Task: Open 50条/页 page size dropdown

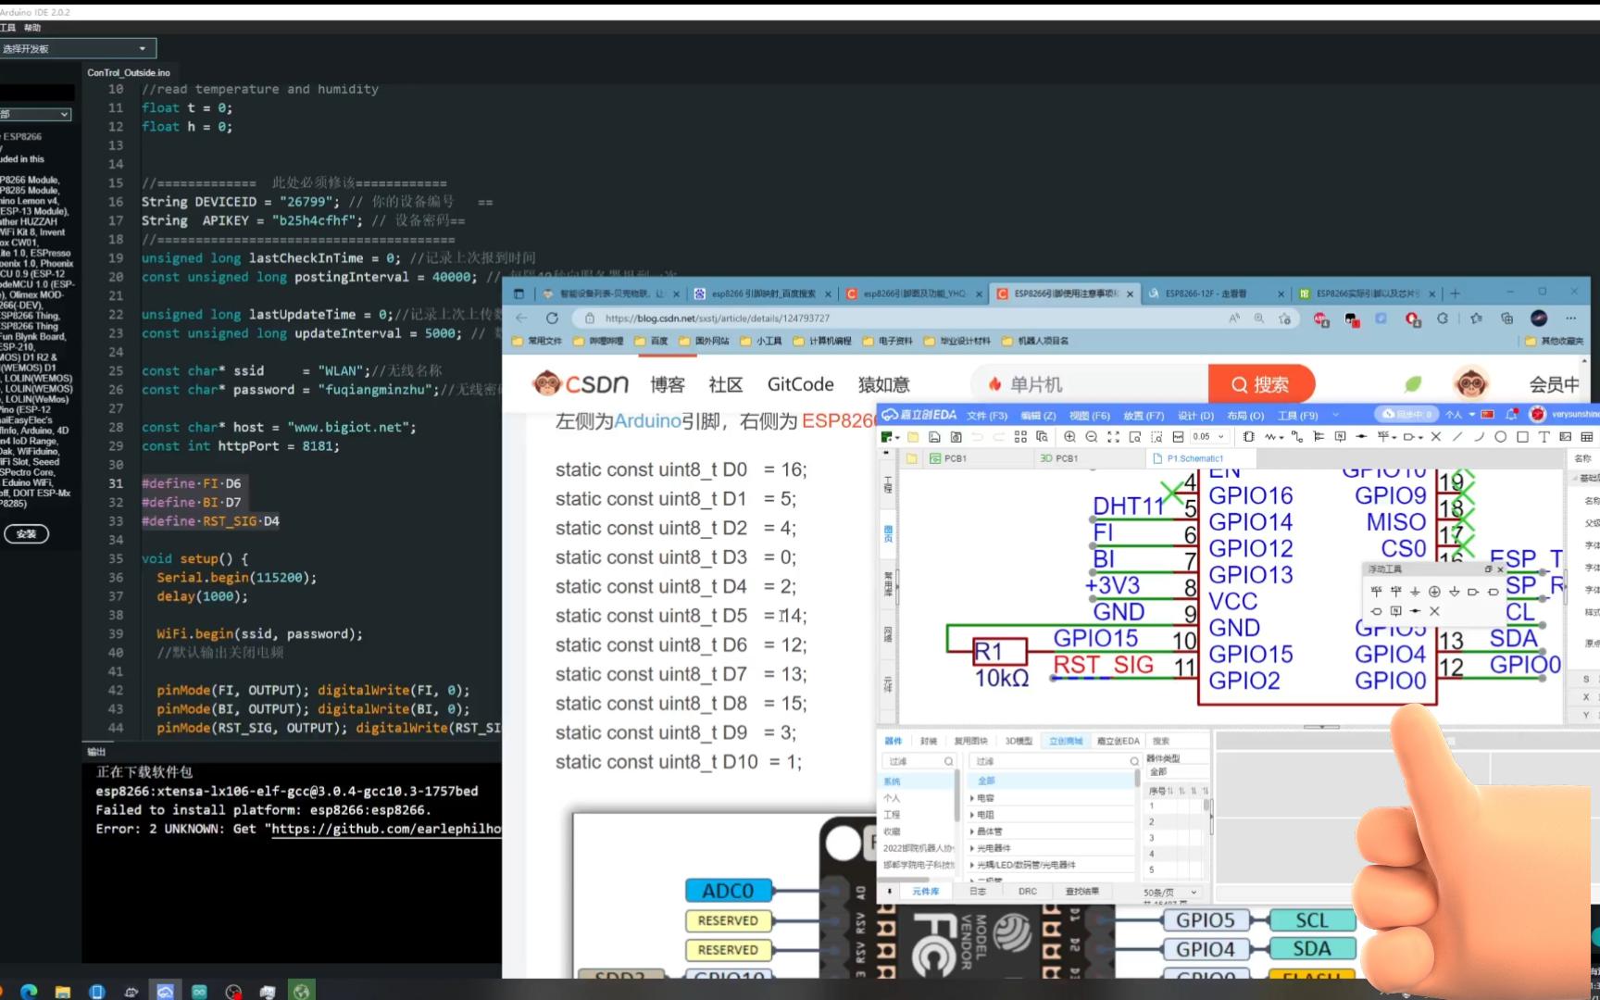Action: pos(1170,892)
